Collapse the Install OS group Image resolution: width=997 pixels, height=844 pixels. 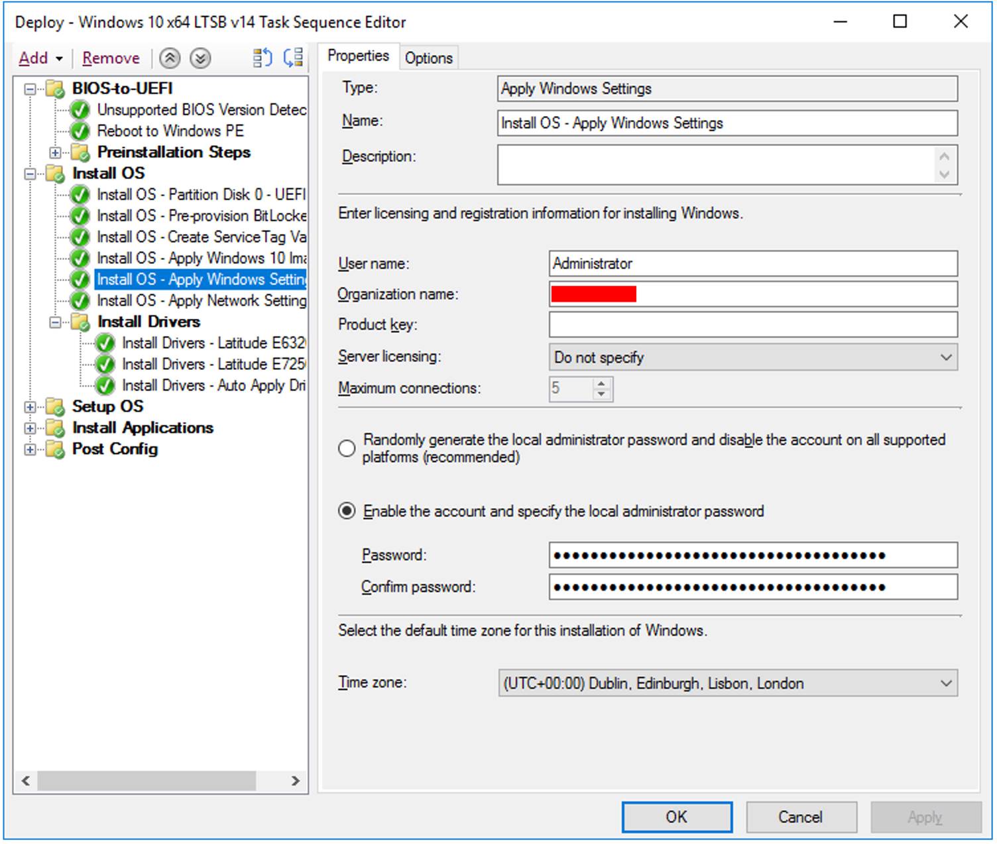(30, 173)
